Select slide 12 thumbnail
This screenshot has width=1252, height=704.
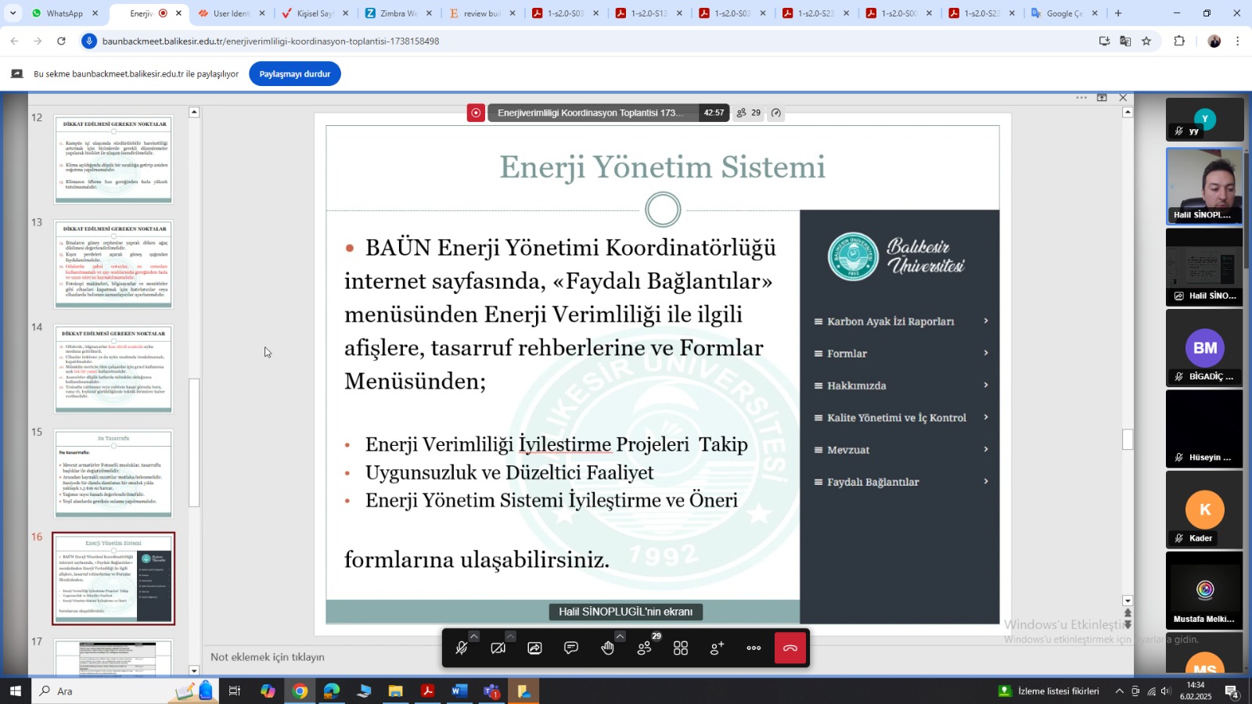coord(113,160)
